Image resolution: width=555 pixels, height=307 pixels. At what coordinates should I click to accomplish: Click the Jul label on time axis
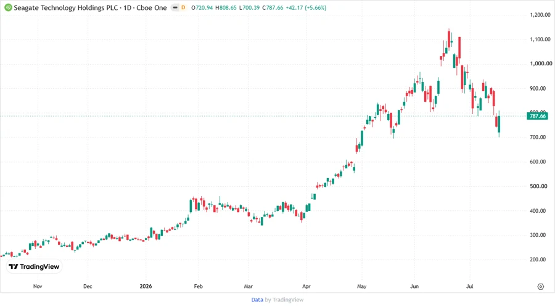[469, 286]
